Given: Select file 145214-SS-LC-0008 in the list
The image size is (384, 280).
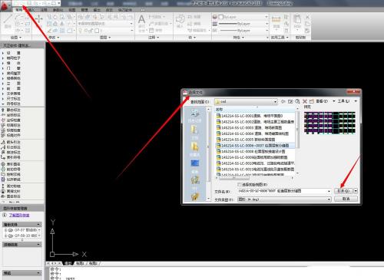Looking at the screenshot, I should tap(256, 151).
